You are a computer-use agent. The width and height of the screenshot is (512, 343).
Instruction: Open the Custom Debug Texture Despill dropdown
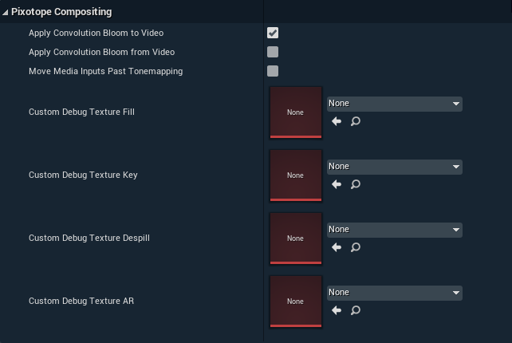tap(394, 230)
